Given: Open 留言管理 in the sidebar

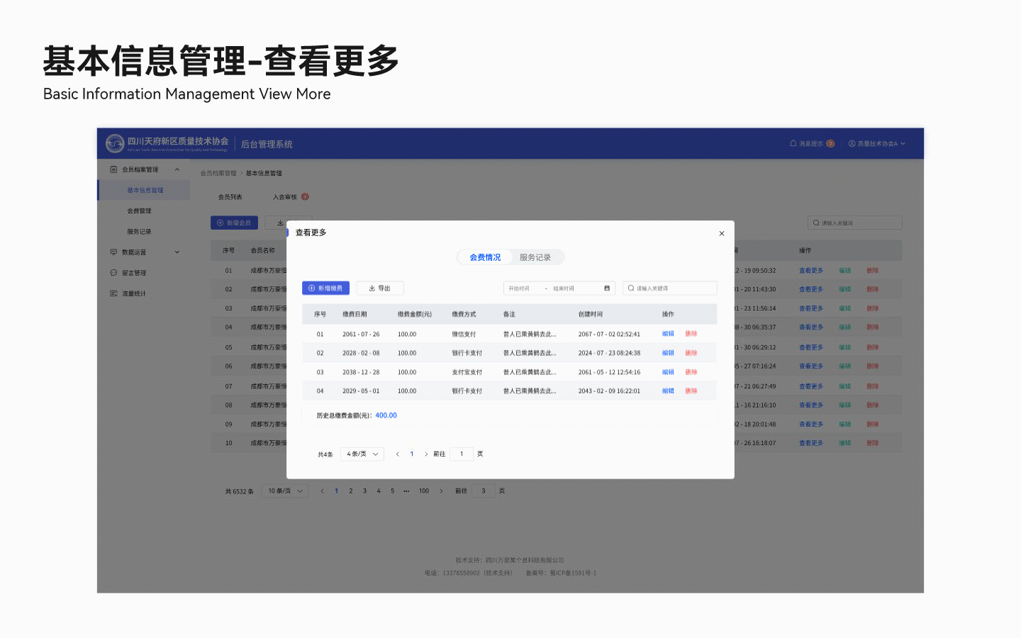Looking at the screenshot, I should click(x=134, y=273).
